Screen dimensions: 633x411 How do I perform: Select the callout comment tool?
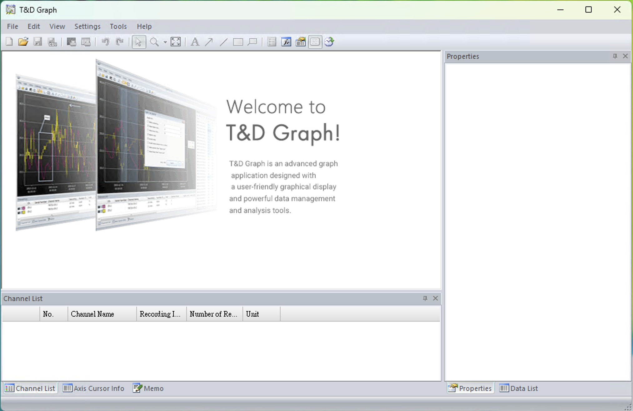252,42
